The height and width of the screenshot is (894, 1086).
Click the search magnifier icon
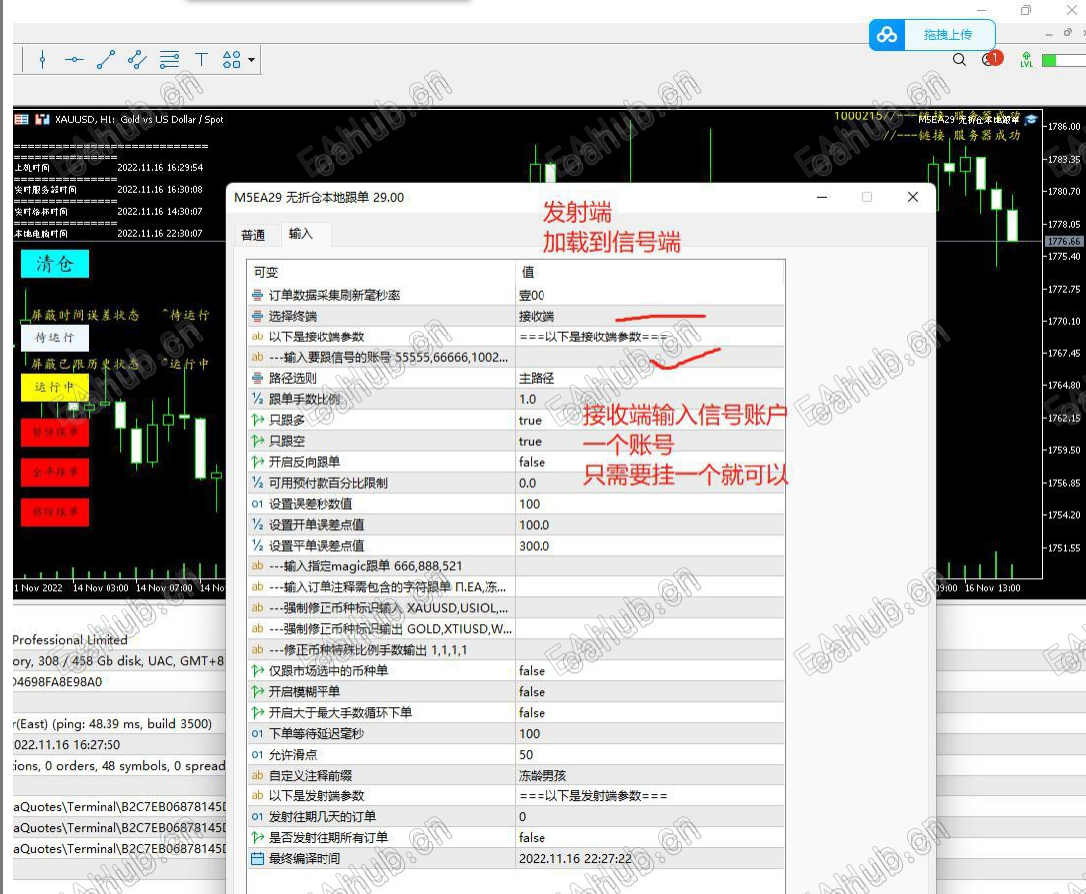click(959, 60)
